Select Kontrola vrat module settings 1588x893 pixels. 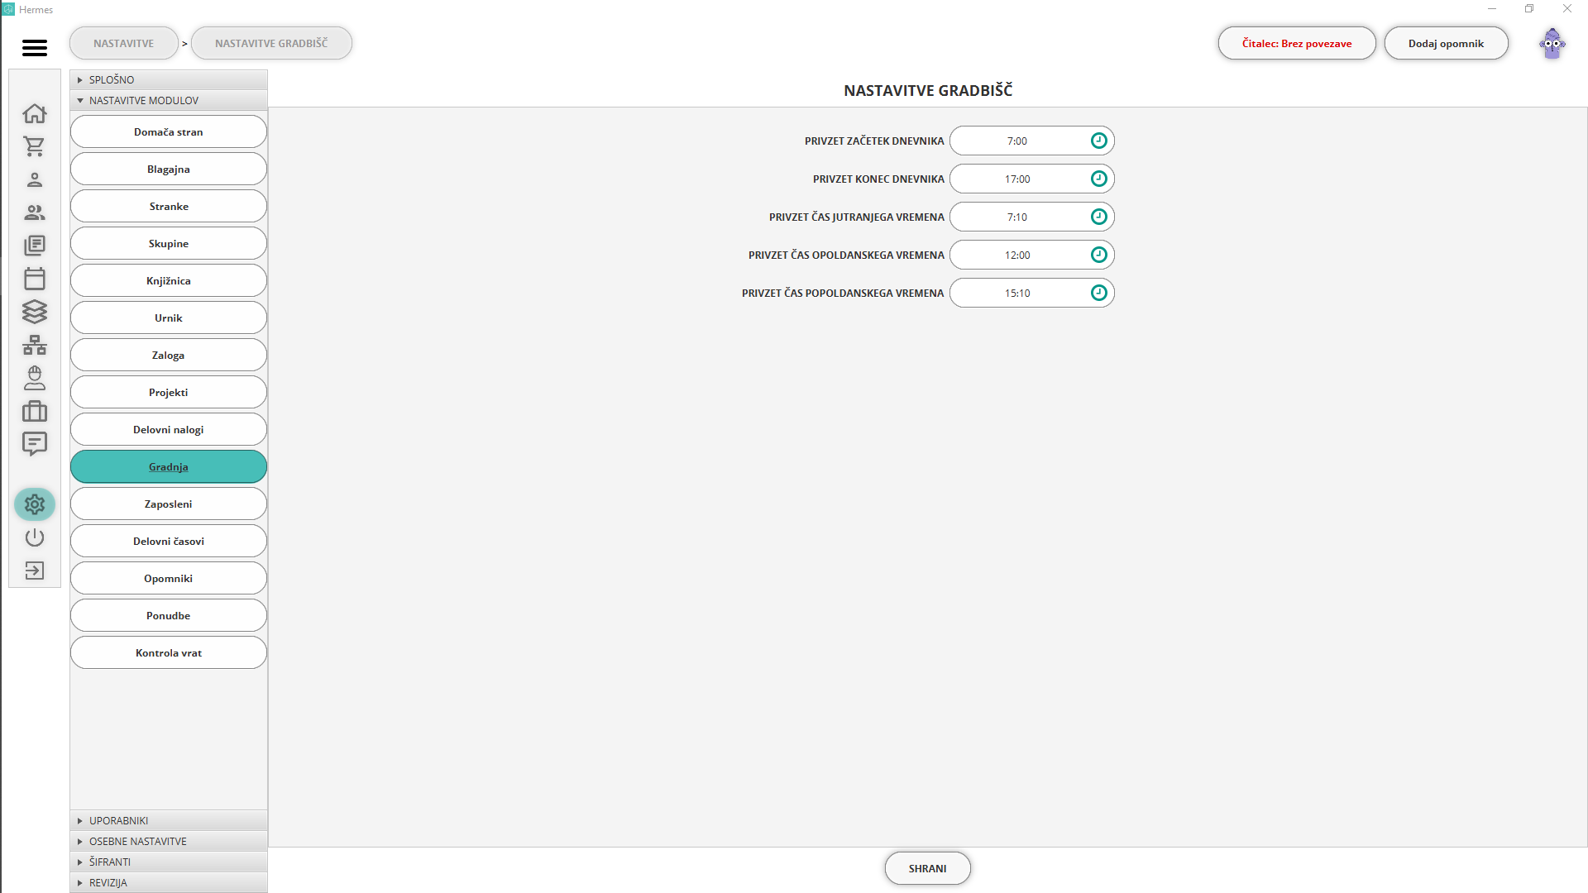coord(169,652)
